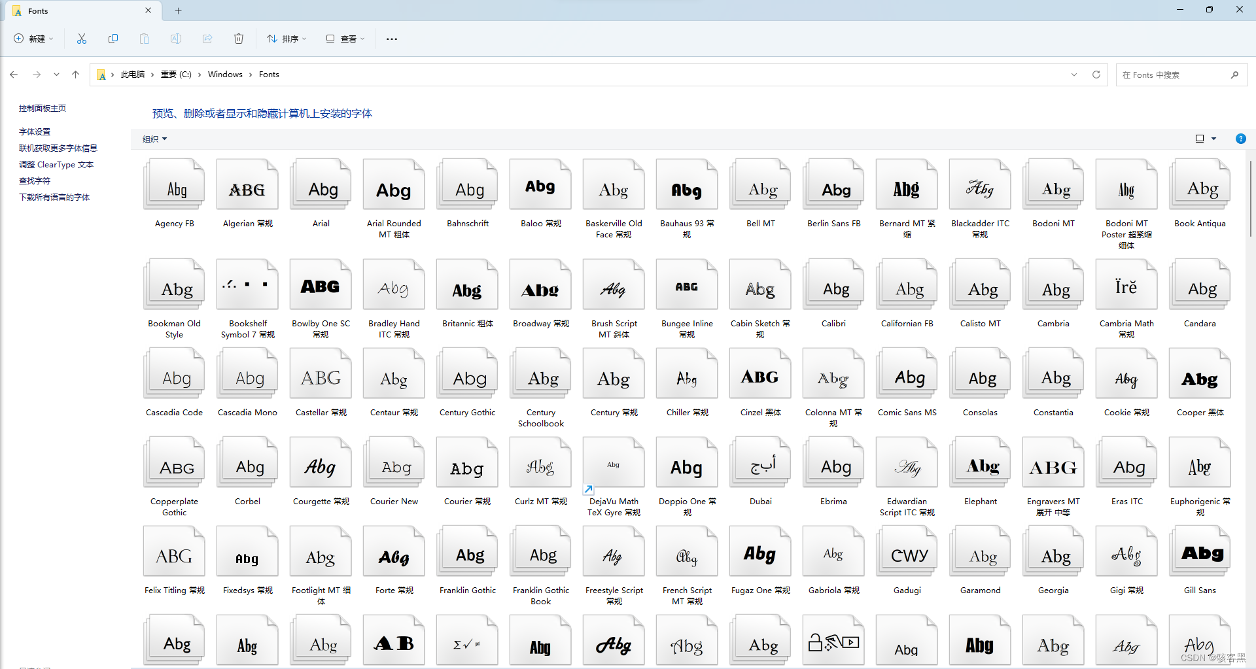The width and height of the screenshot is (1256, 669).
Task: Open help via blue question mark icon
Action: (x=1241, y=139)
